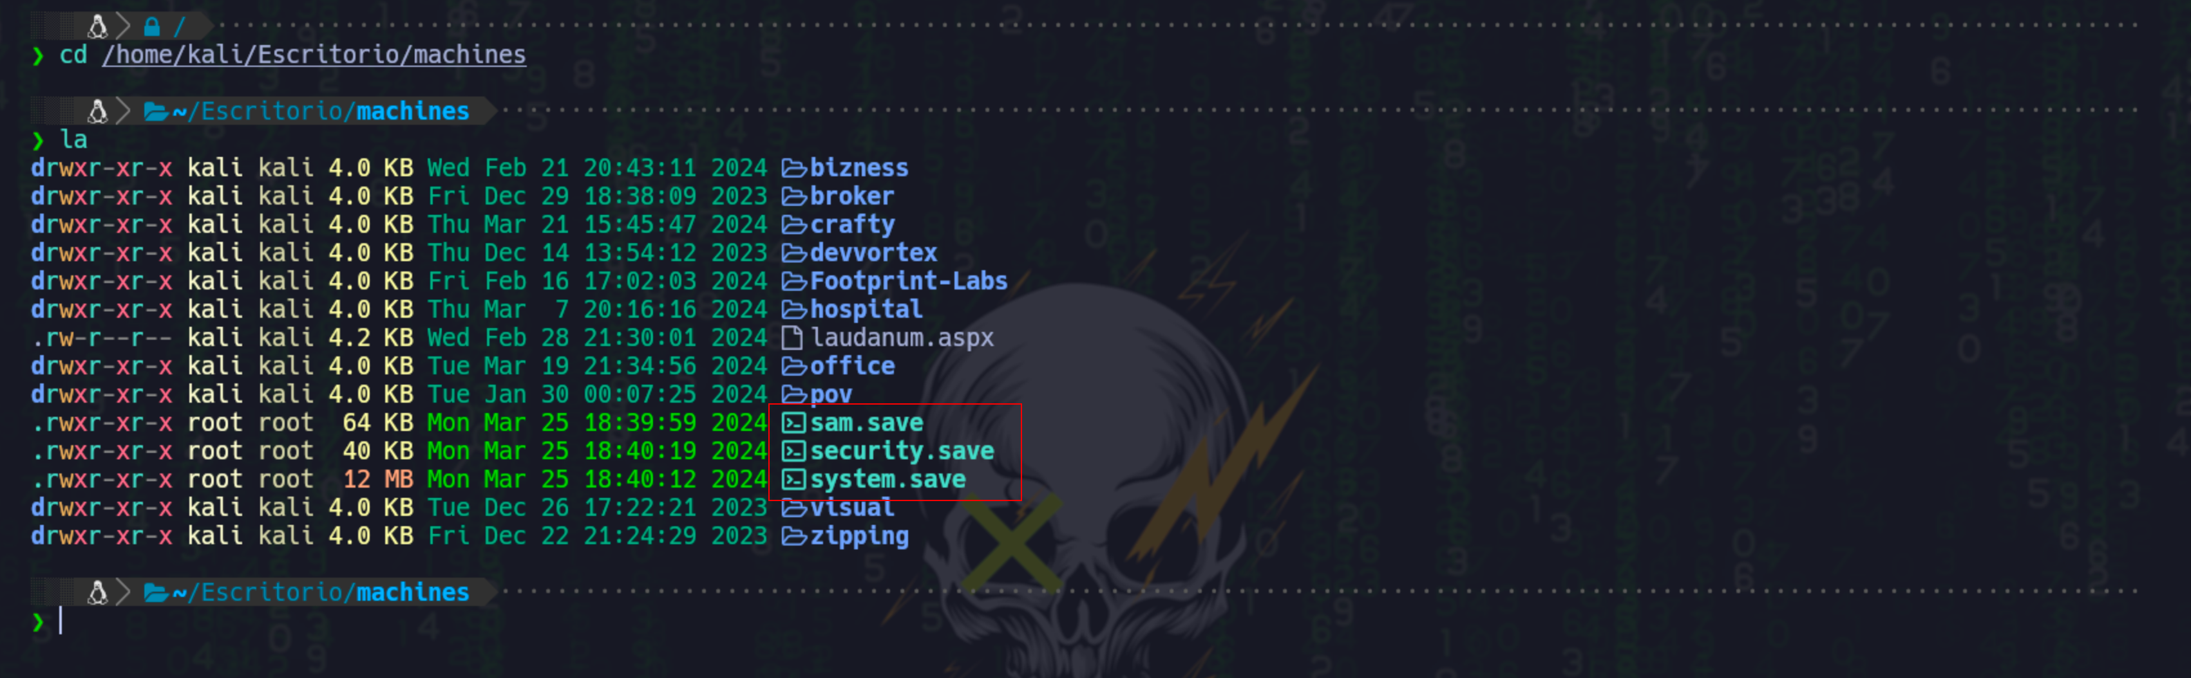This screenshot has width=2191, height=678.
Task: Click the visual directory name
Action: coord(852,508)
